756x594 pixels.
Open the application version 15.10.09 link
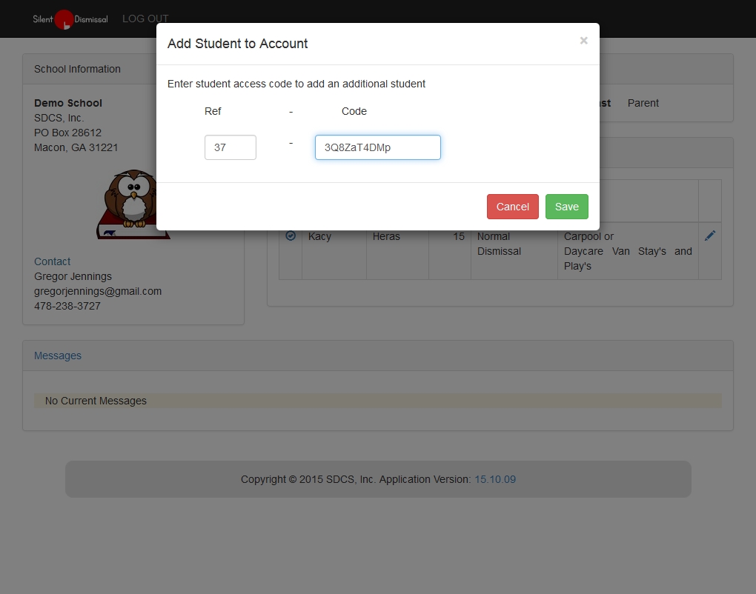[x=495, y=479]
